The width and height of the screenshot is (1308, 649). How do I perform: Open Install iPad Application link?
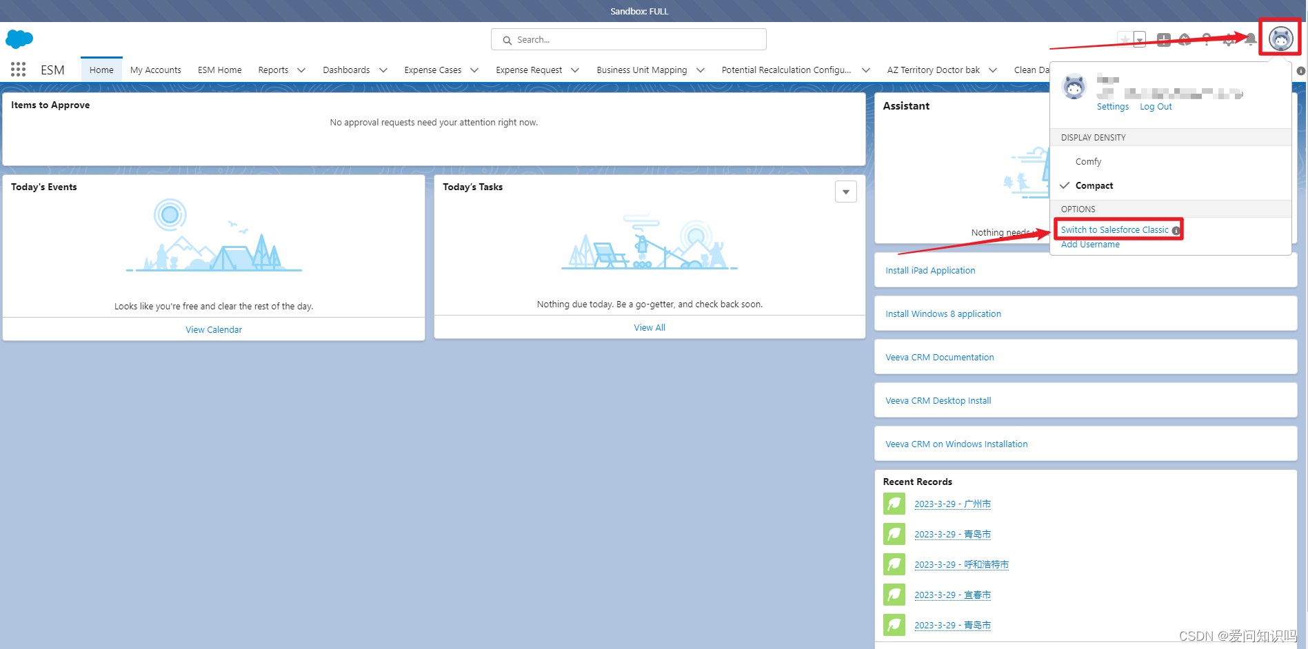pyautogui.click(x=930, y=271)
